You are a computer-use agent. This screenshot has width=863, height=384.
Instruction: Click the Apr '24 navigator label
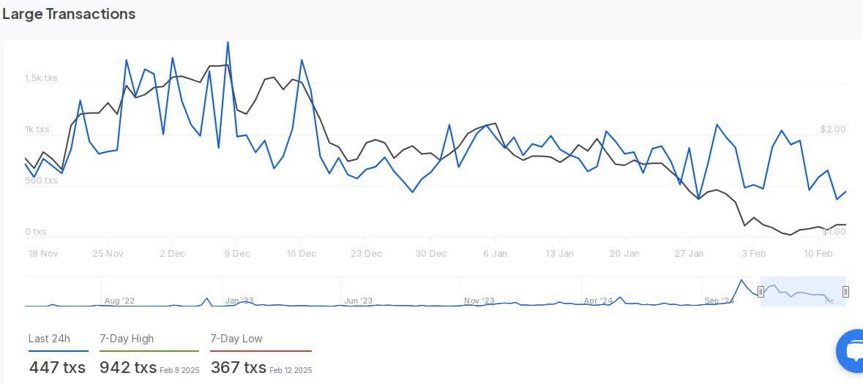coord(598,301)
